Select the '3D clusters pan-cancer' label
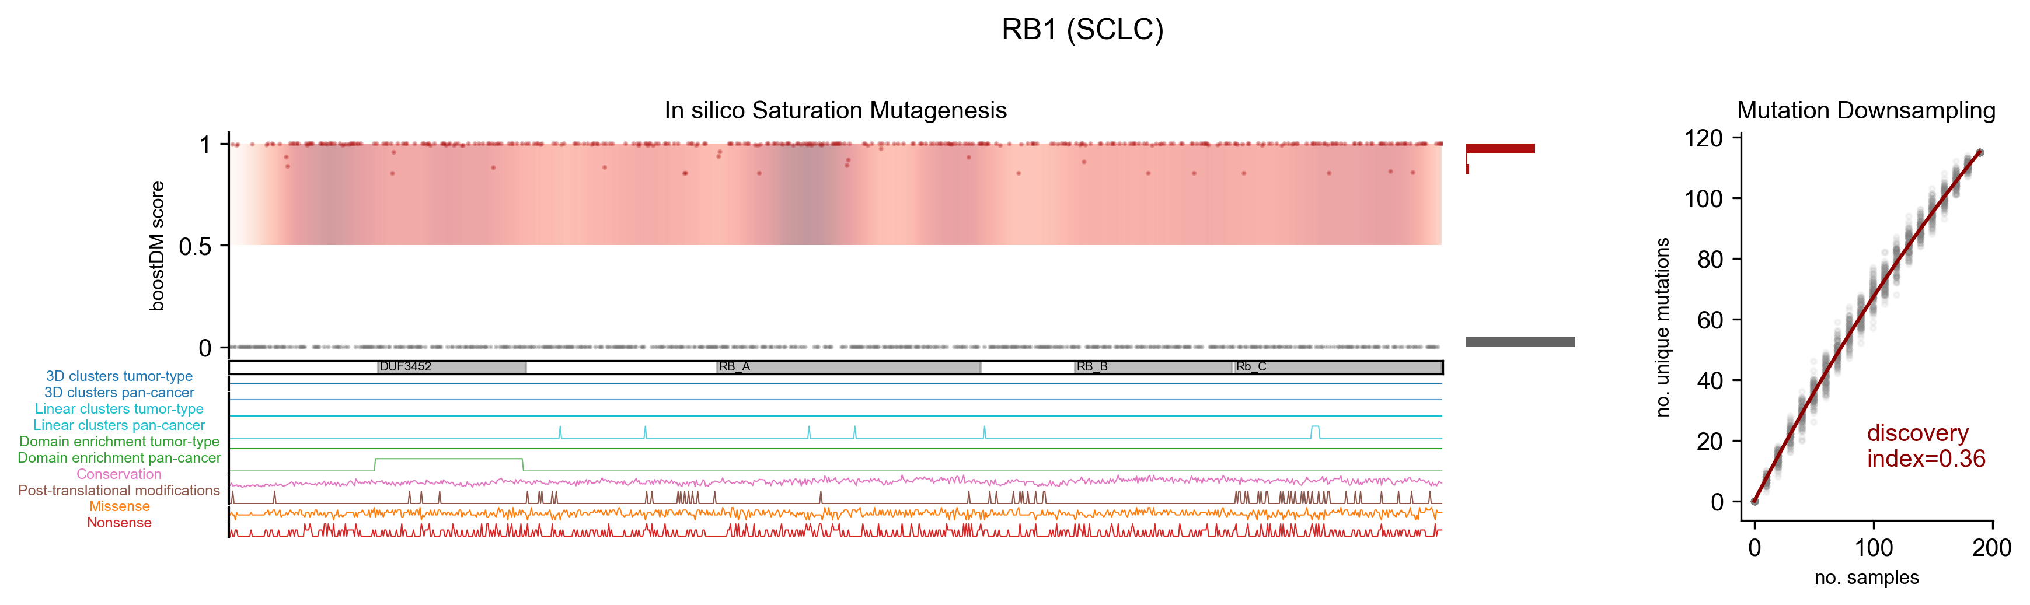This screenshot has width=2030, height=605. (119, 392)
